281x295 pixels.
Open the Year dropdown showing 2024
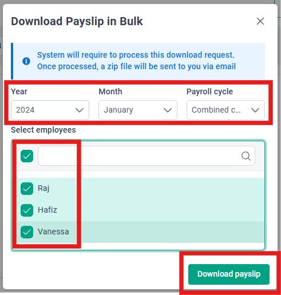coord(50,110)
